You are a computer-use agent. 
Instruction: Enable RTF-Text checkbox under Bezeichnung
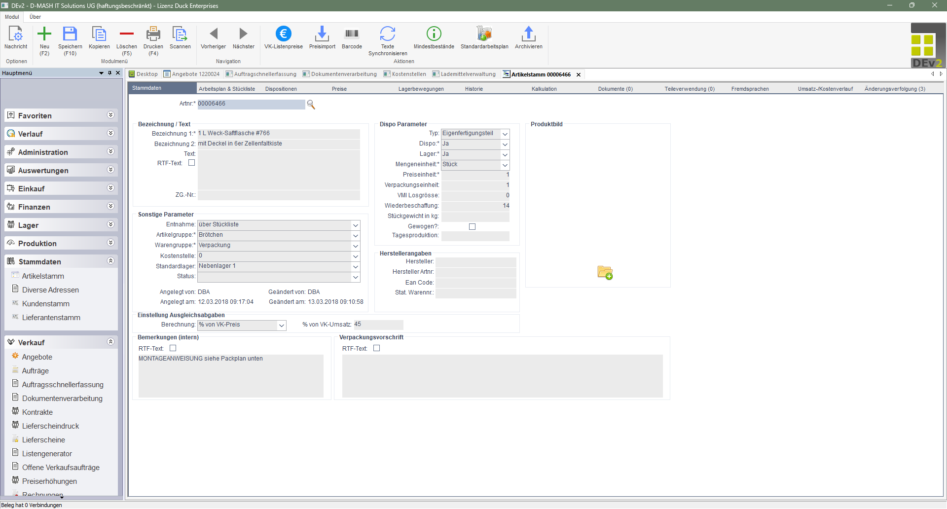(x=192, y=163)
